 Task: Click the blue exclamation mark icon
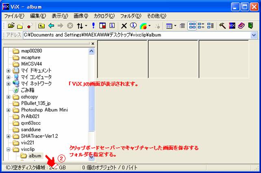click(93, 26)
